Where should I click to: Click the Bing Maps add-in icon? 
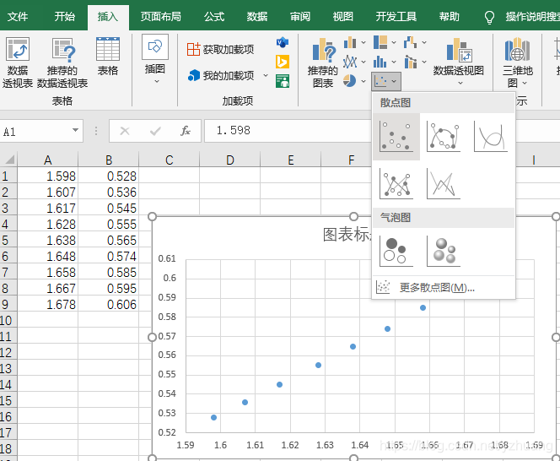283,62
